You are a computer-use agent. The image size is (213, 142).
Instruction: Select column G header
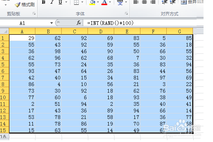[x=179, y=31]
